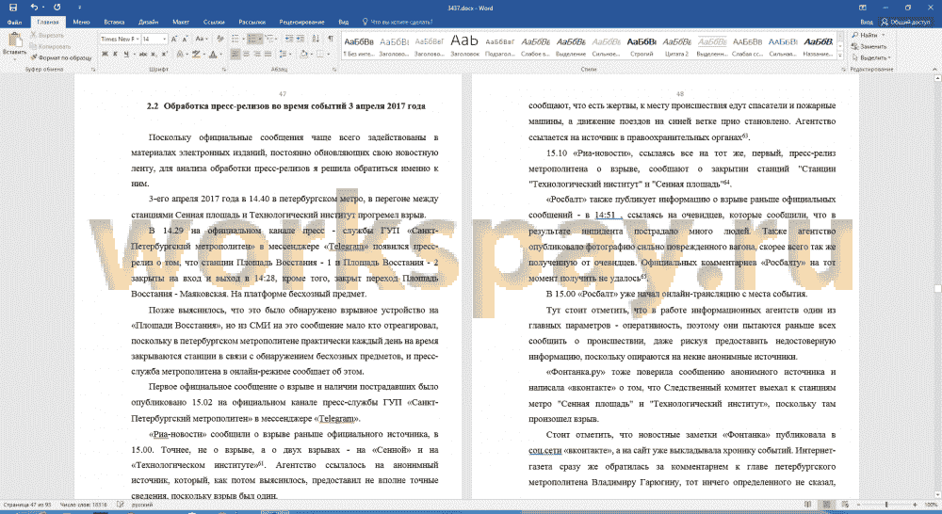The image size is (942, 514).
Task: Open the Абзац dialog launcher
Action: tap(334, 70)
